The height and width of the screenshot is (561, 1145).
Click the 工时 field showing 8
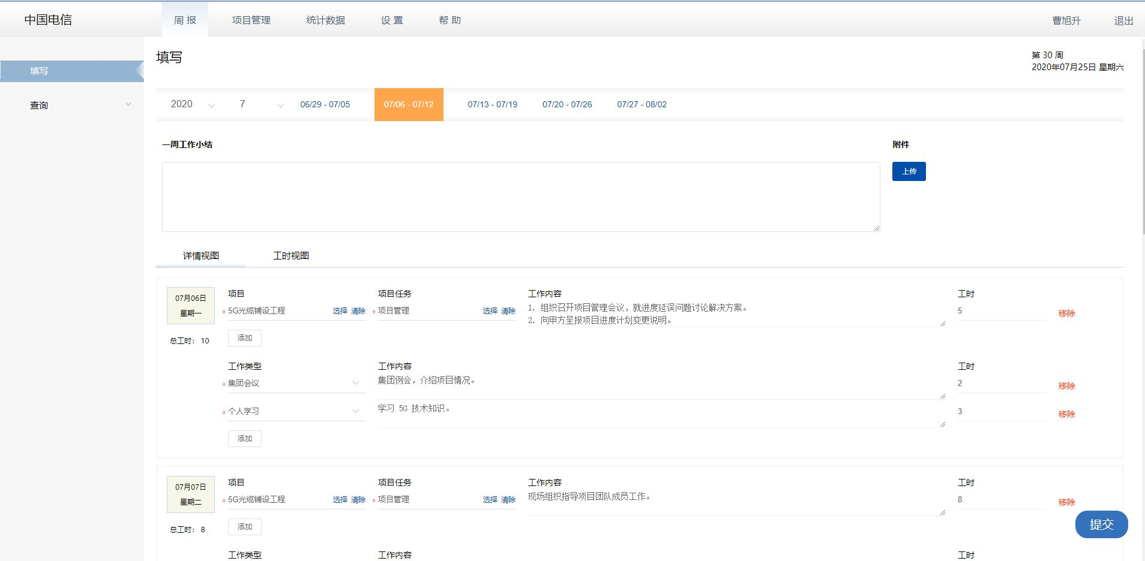[1001, 500]
